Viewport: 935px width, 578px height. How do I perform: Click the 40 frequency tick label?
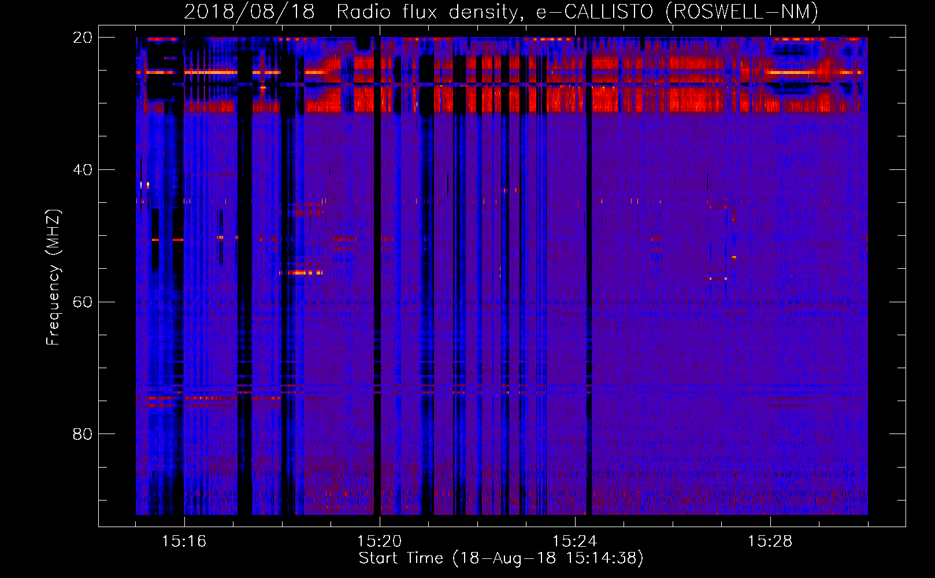click(83, 170)
